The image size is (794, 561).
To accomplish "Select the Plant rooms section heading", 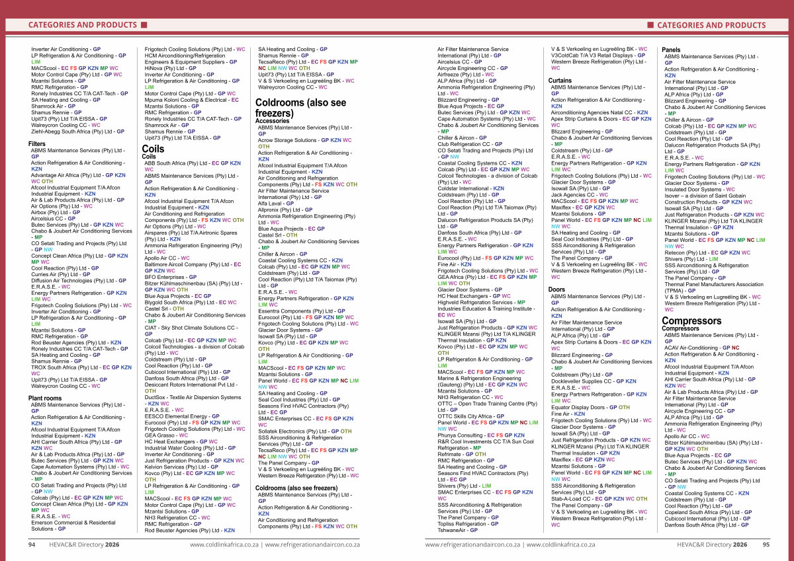I will pyautogui.click(x=46, y=398).
